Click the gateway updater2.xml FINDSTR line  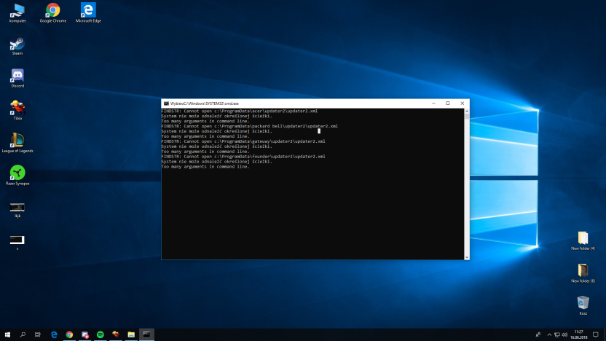(x=243, y=141)
